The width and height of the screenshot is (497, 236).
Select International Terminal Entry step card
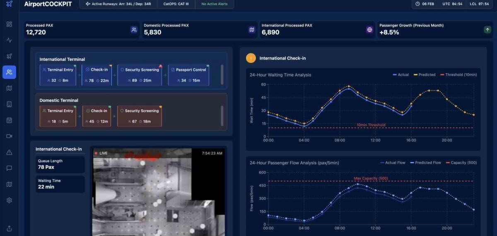58,75
